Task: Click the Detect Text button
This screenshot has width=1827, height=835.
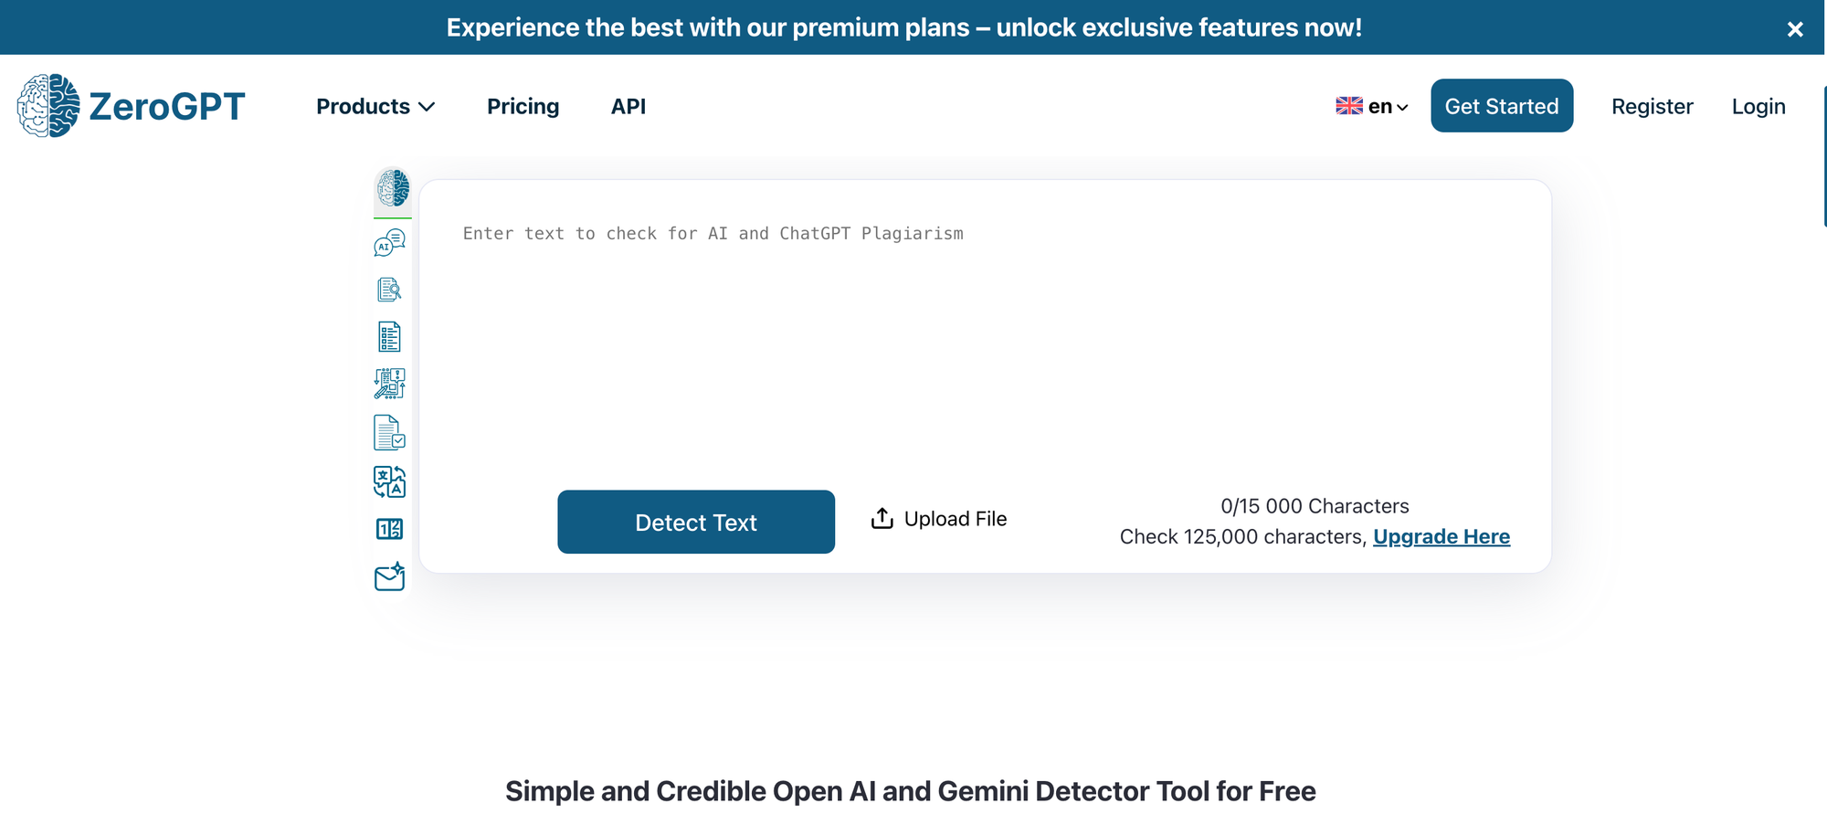Action: tap(696, 522)
